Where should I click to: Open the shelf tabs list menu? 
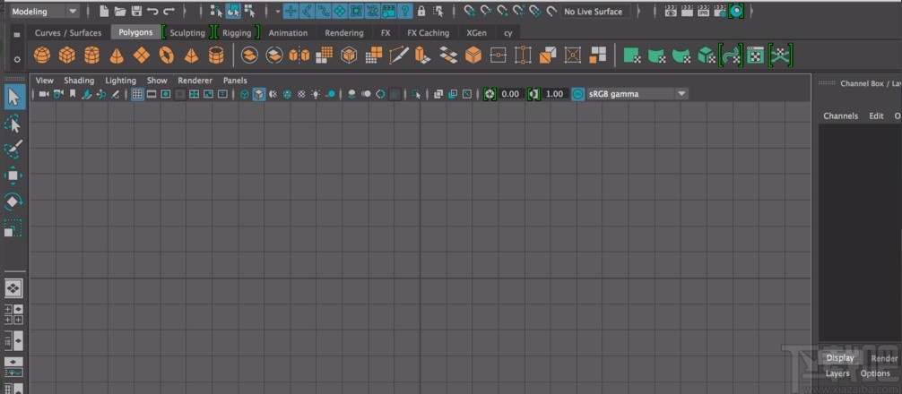click(x=17, y=35)
